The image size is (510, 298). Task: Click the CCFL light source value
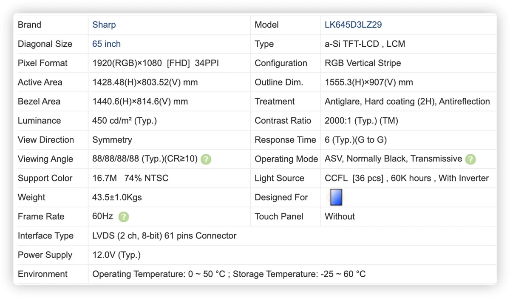(407, 178)
